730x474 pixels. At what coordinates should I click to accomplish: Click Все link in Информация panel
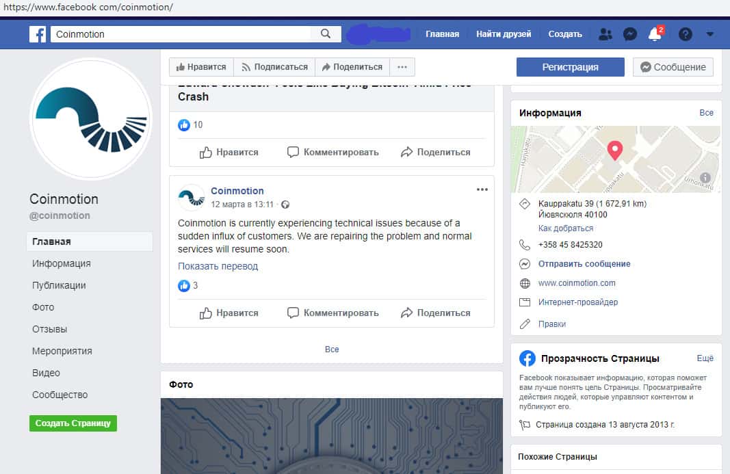tap(706, 113)
